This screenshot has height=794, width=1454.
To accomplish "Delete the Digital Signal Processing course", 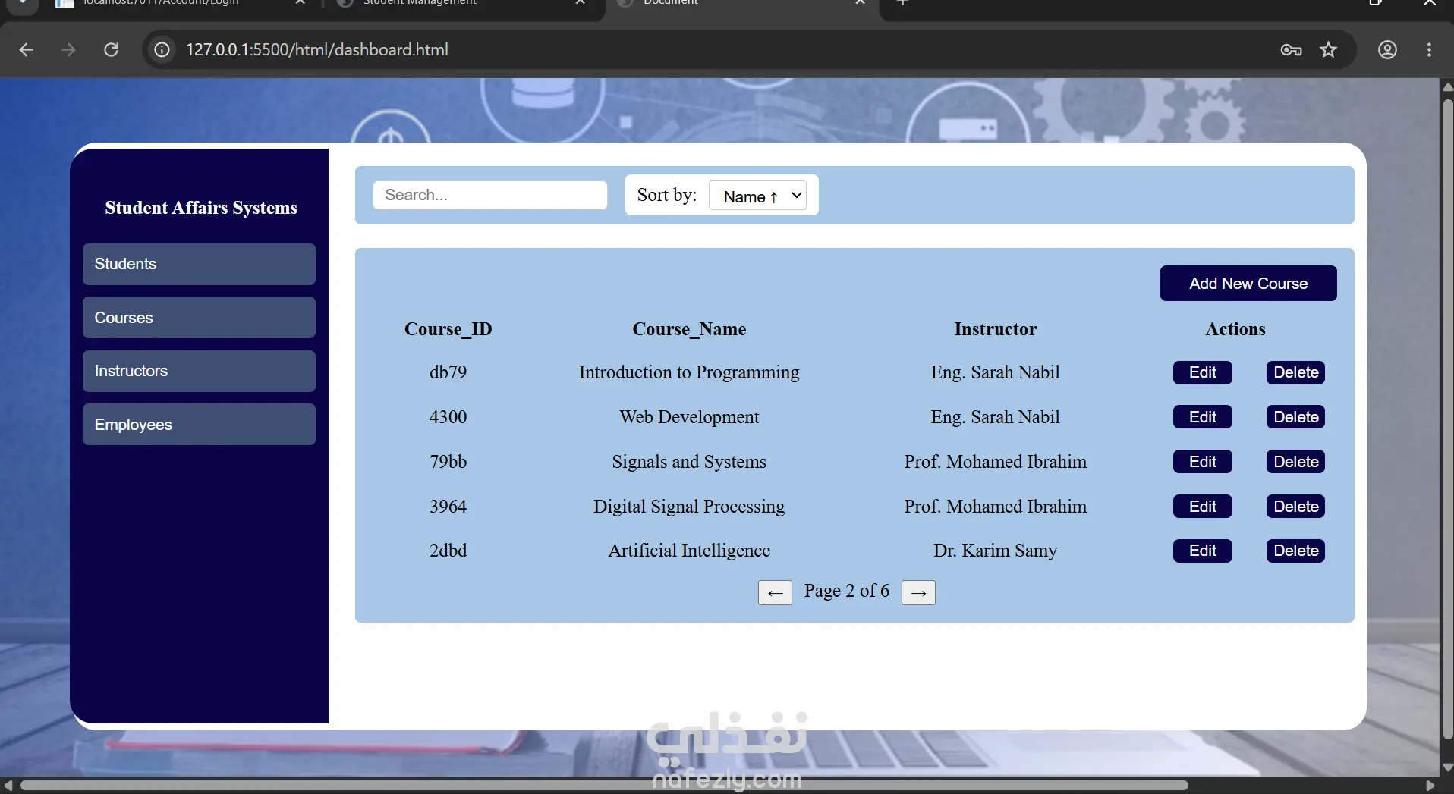I will tap(1295, 507).
